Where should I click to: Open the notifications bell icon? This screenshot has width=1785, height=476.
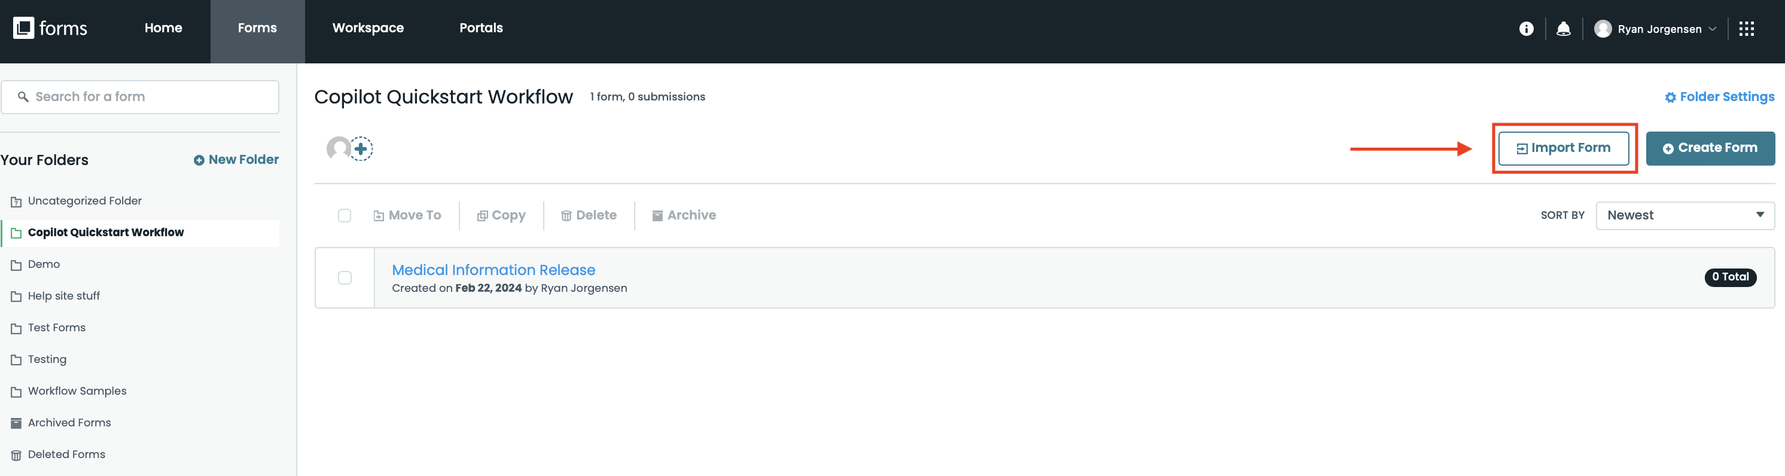pyautogui.click(x=1564, y=29)
